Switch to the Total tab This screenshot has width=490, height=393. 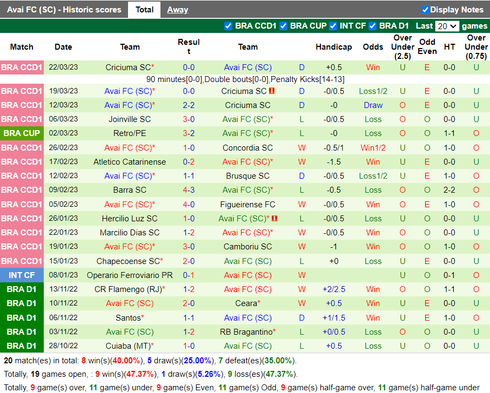[144, 10]
